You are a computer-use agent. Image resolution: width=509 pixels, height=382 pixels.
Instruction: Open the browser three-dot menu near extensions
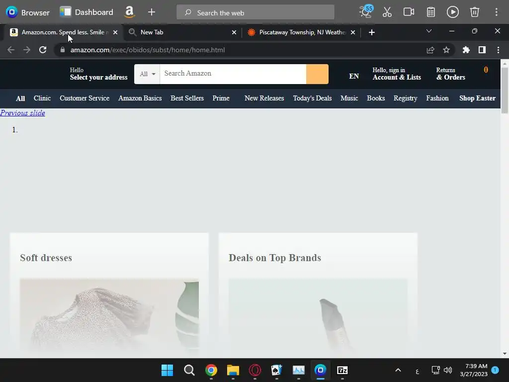pyautogui.click(x=498, y=50)
